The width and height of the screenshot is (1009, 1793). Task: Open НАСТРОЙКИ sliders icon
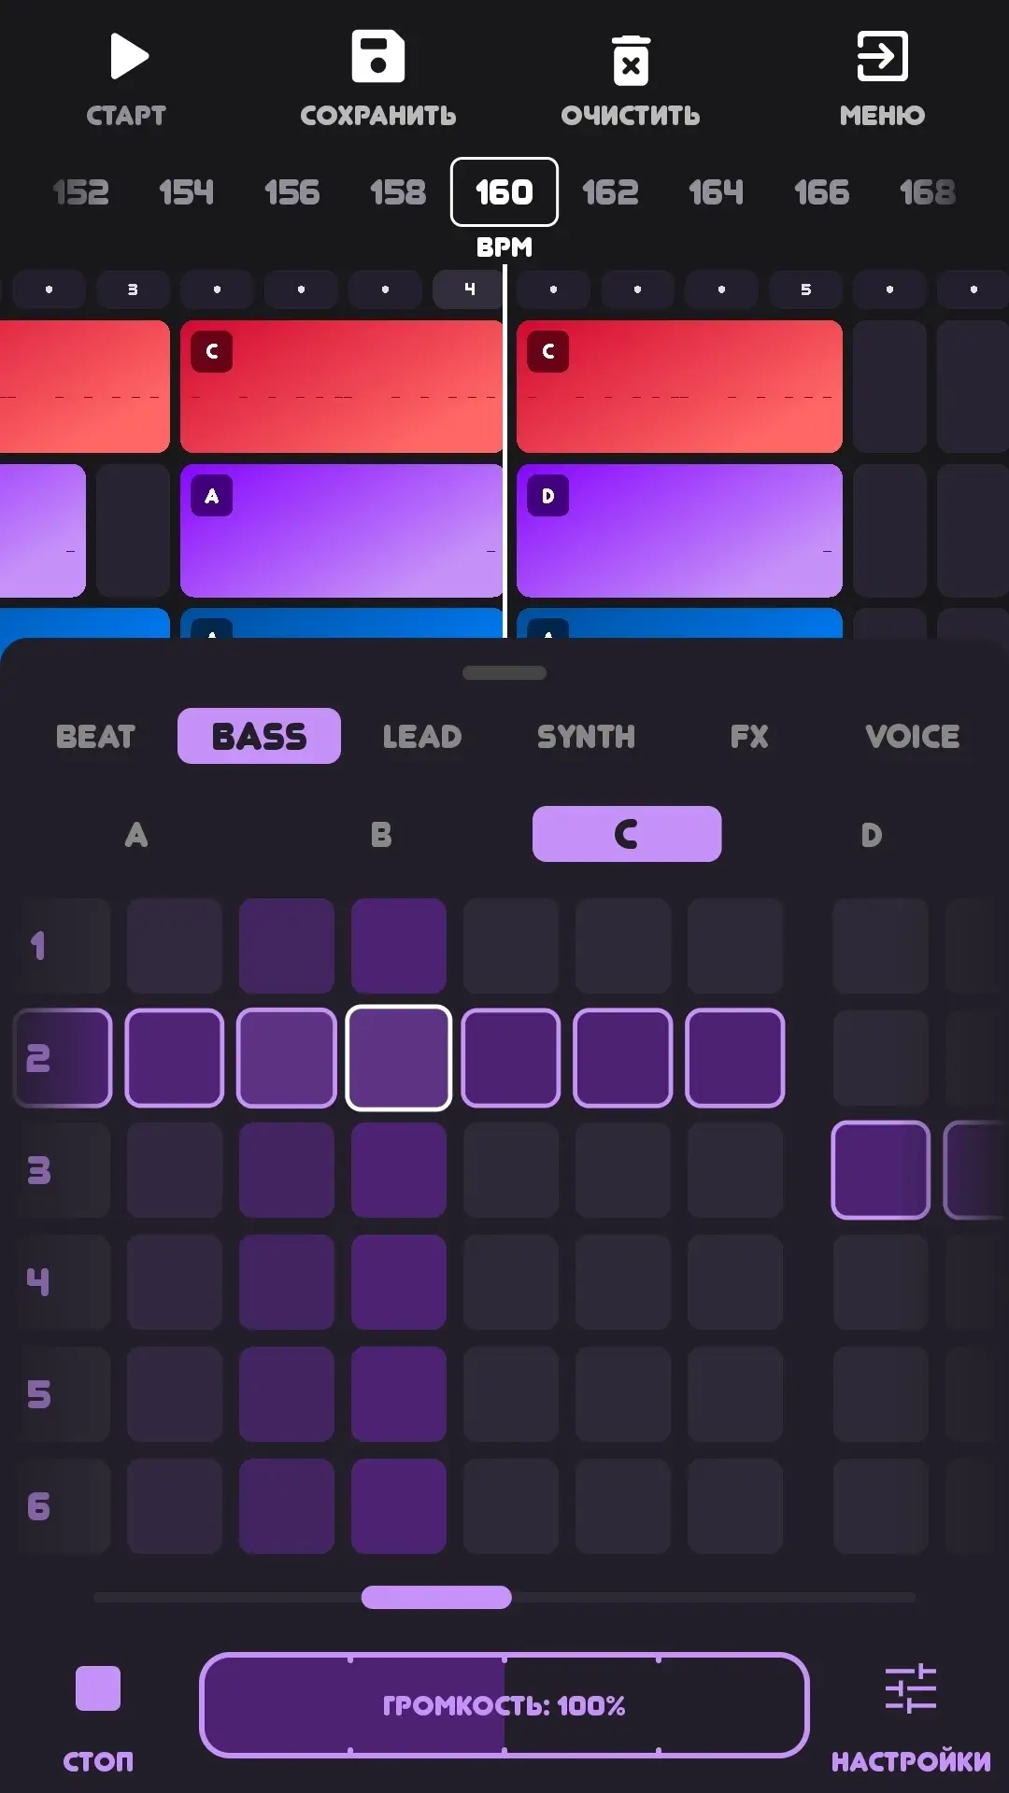pos(911,1688)
